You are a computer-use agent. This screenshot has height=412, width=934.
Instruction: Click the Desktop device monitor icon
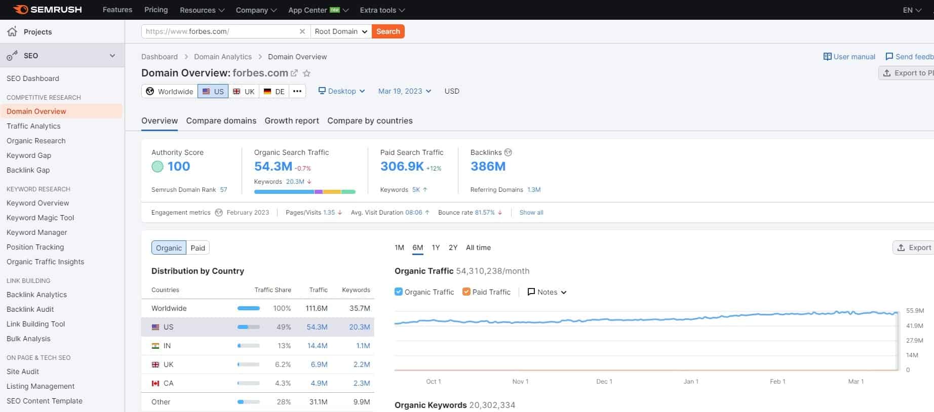322,91
